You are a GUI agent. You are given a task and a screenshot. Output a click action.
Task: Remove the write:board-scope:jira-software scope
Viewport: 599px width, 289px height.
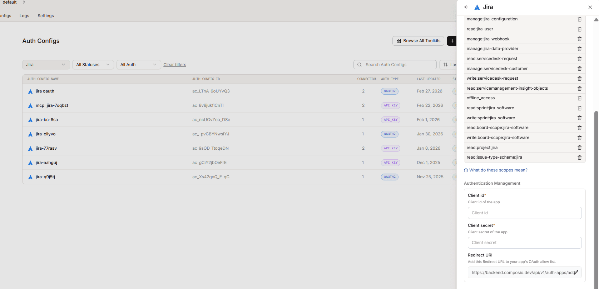(x=579, y=138)
